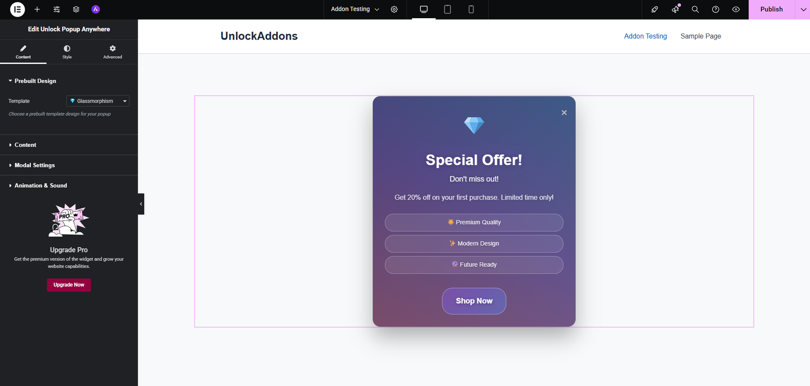The height and width of the screenshot is (386, 810).
Task: Launch the purple Addons icon in top bar
Action: click(x=96, y=9)
